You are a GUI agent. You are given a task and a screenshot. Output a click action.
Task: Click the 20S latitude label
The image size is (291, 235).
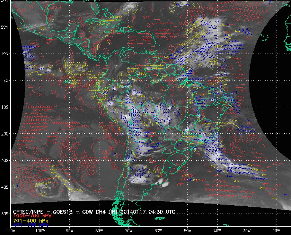(x=5, y=134)
